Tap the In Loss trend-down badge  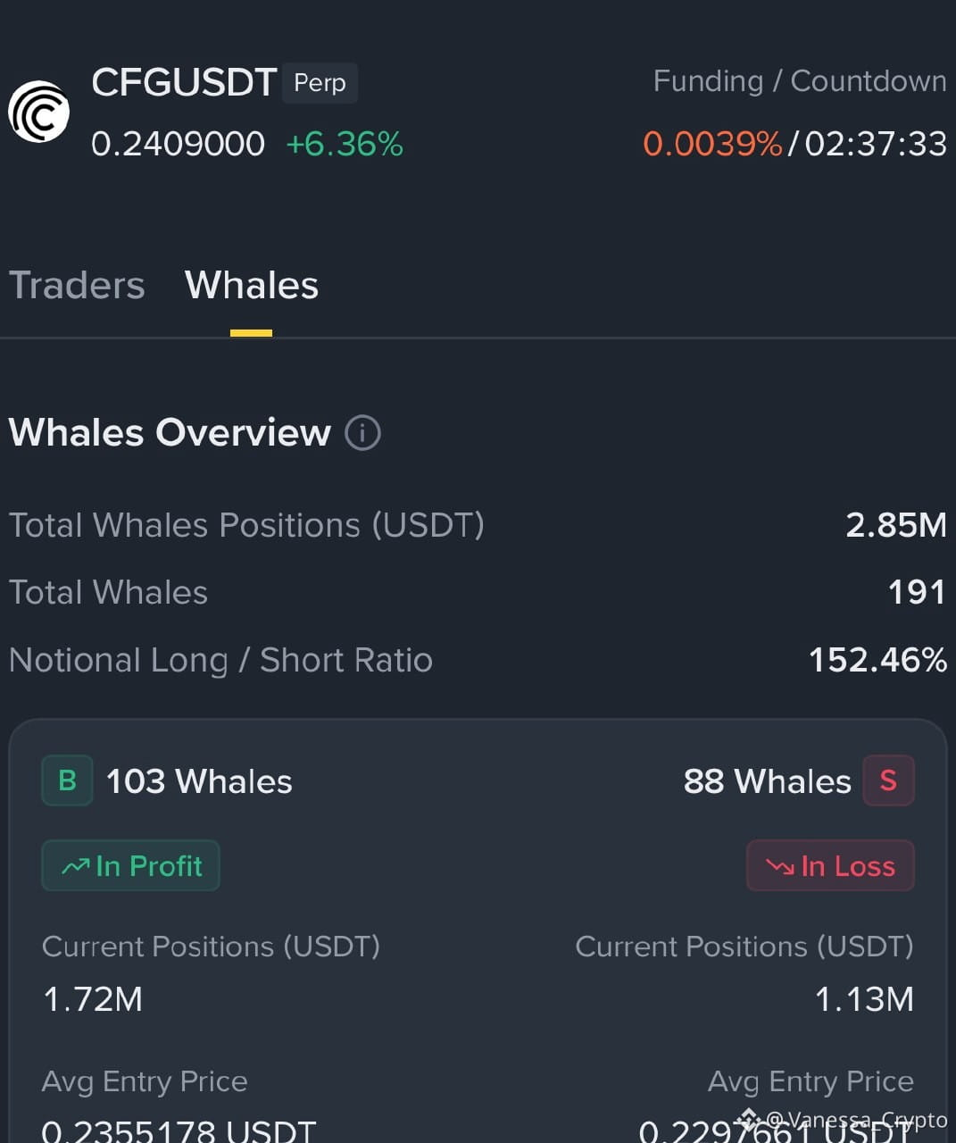830,865
